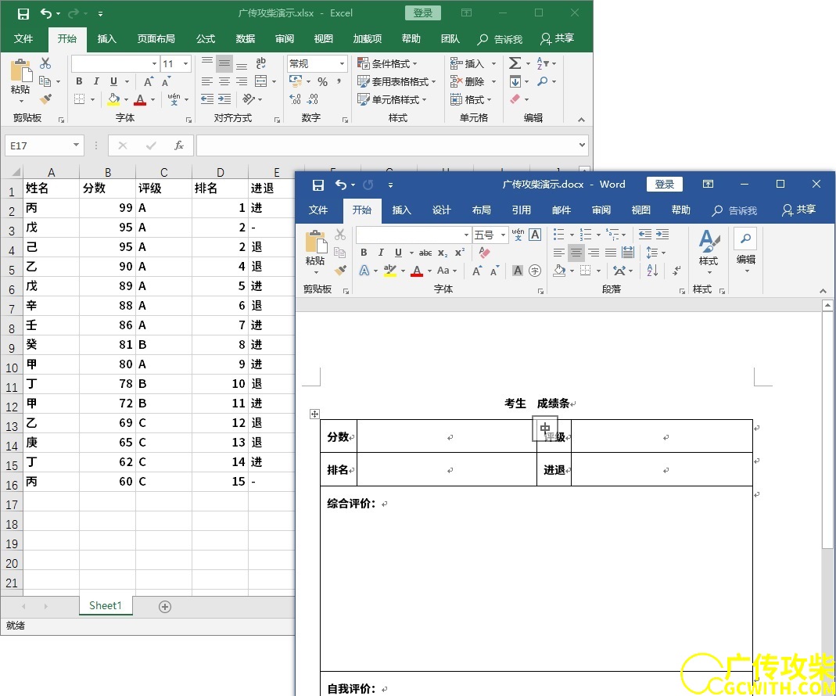
Task: Add a new sheet with plus button
Action: 165,607
